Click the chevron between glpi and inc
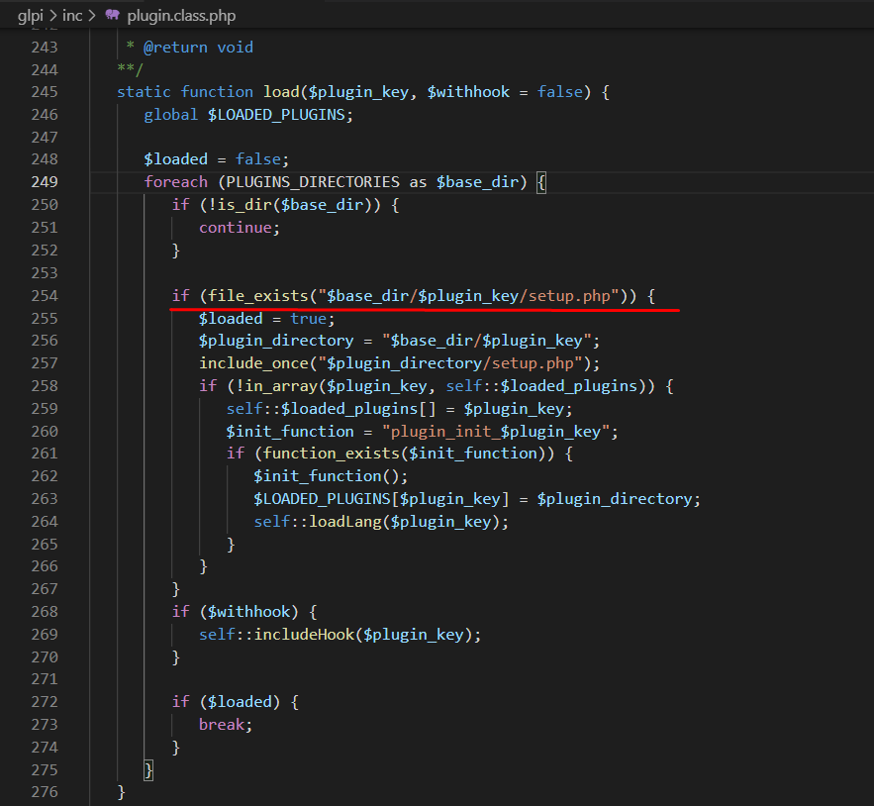Screen dimensions: 874x806 [54, 16]
